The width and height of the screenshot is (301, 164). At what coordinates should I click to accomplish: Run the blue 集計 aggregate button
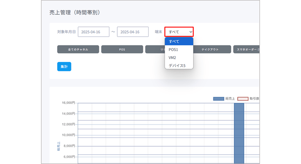[64, 66]
